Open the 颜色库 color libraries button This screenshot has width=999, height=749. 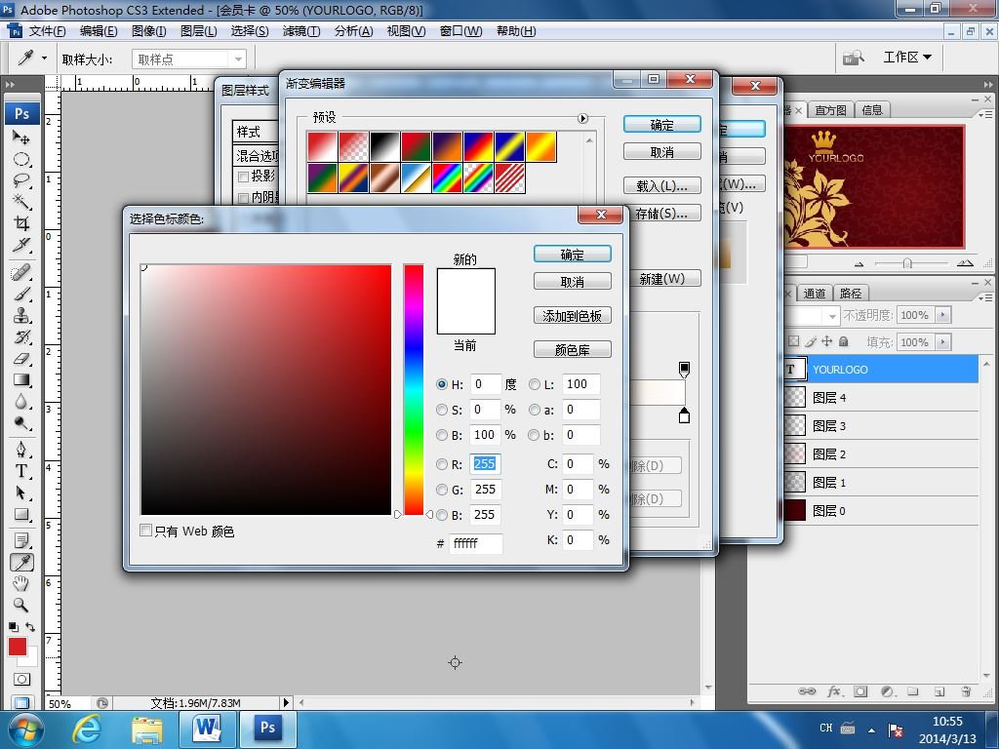pos(572,350)
